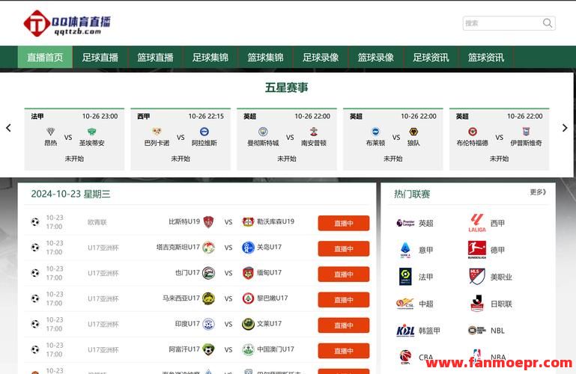Image resolution: width=576 pixels, height=374 pixels.
Task: Open the 意甲 league link
Action: [x=415, y=250]
